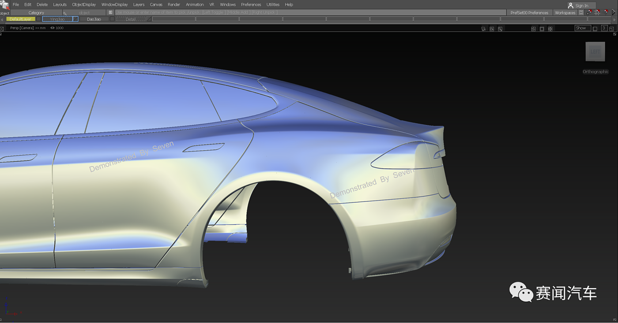Click the Object pick tool icon
Screen dimensions: 618x323
(x=5, y=5)
